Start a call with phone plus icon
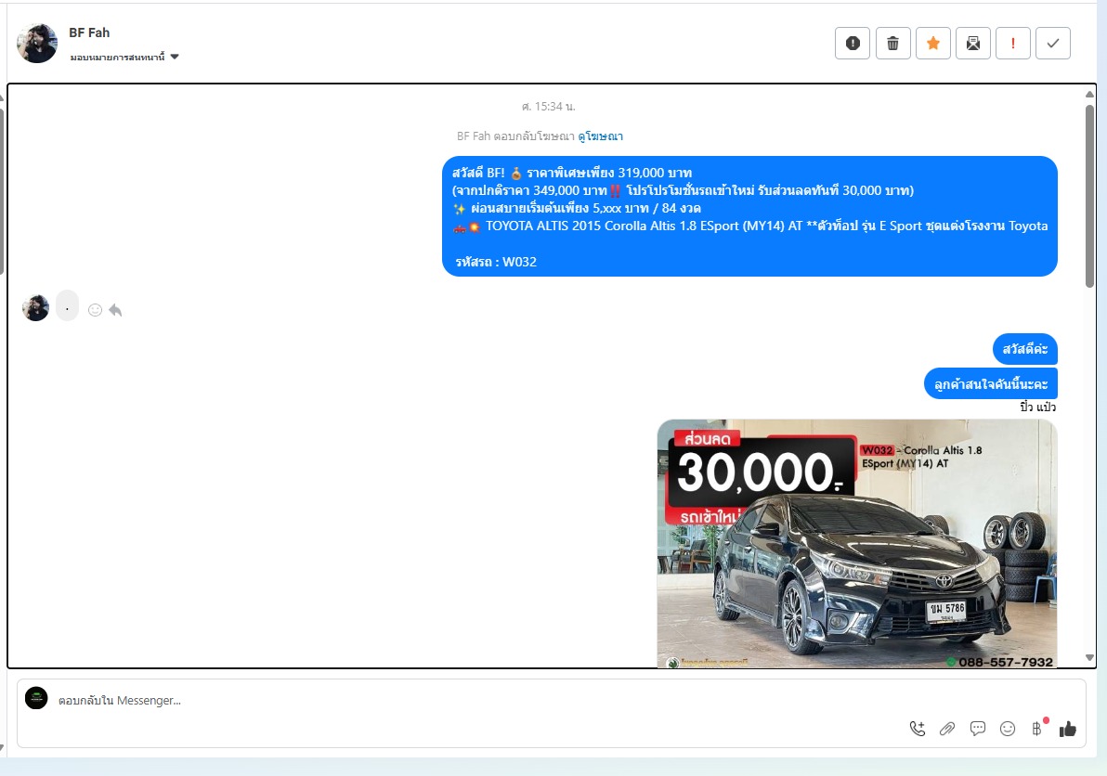The height and width of the screenshot is (776, 1107). coord(918,729)
